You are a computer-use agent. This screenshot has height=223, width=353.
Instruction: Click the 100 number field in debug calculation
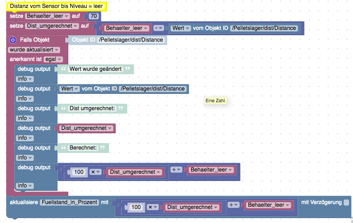[79, 172]
